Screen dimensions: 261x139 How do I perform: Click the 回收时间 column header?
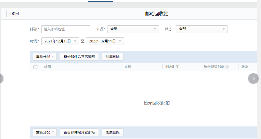pyautogui.click(x=172, y=67)
